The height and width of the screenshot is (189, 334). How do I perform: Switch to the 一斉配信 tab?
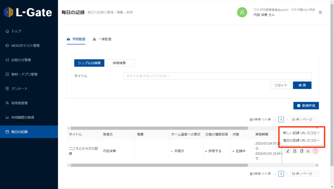coord(102,39)
